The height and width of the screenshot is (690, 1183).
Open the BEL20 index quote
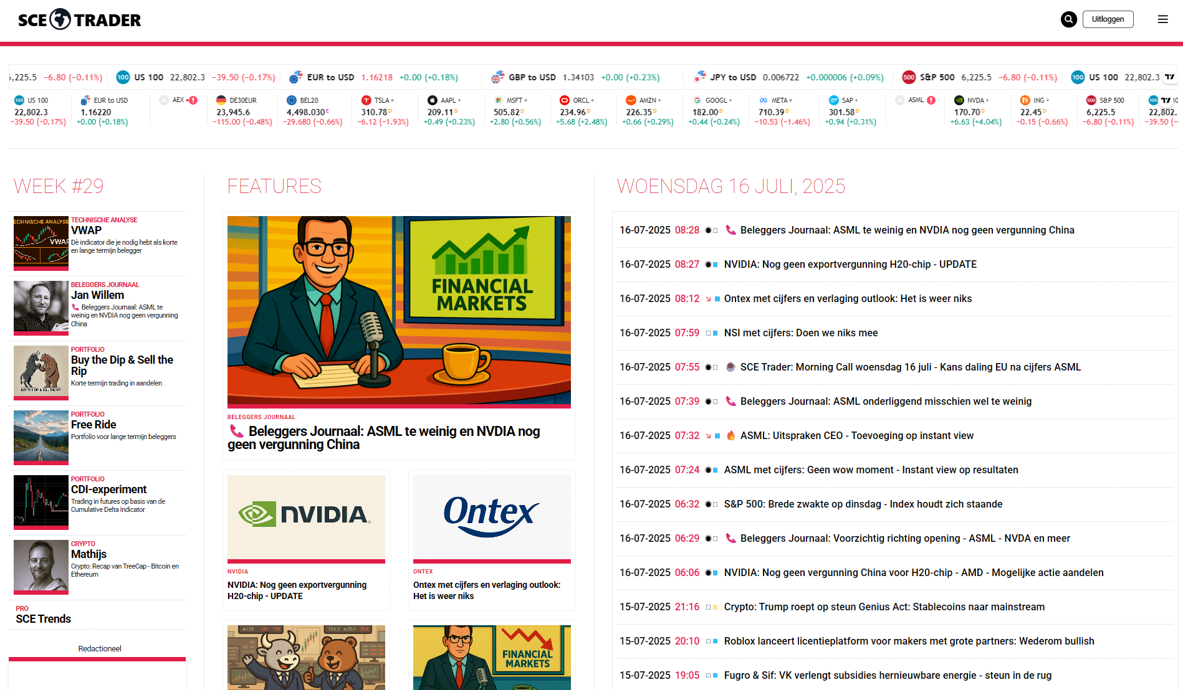(314, 111)
